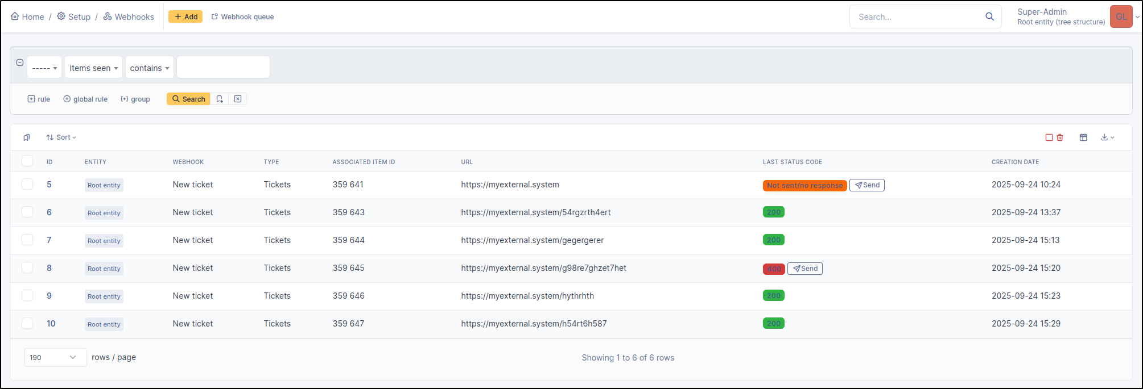
Task: Click the search criteria value field
Action: click(x=223, y=68)
